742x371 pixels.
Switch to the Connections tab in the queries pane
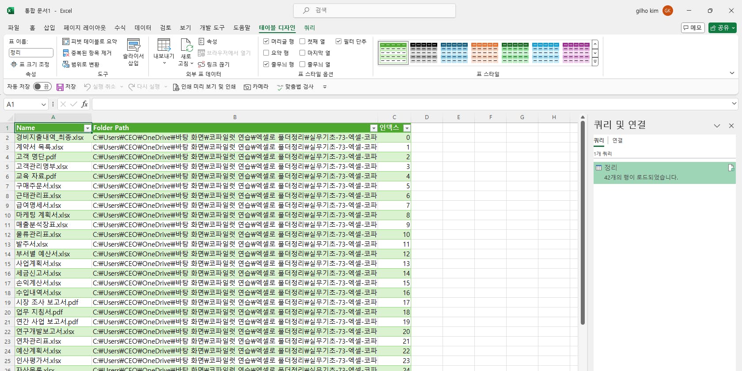[x=617, y=140]
